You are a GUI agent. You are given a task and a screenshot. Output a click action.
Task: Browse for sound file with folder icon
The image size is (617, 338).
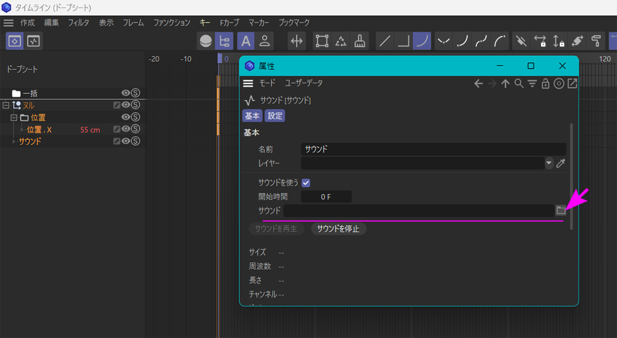point(561,211)
